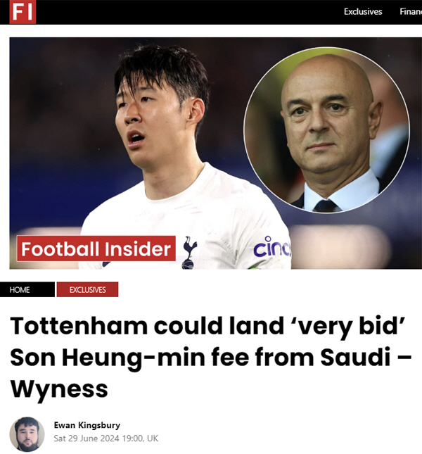Image resolution: width=422 pixels, height=454 pixels.
Task: Click the Sat 29 June 2024 timestamp
Action: point(87,439)
